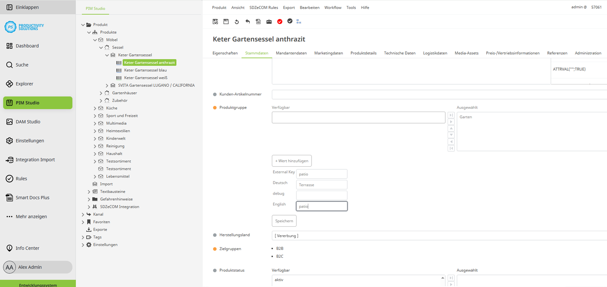
Task: Expand the Textbausteine tree node
Action: point(89,191)
